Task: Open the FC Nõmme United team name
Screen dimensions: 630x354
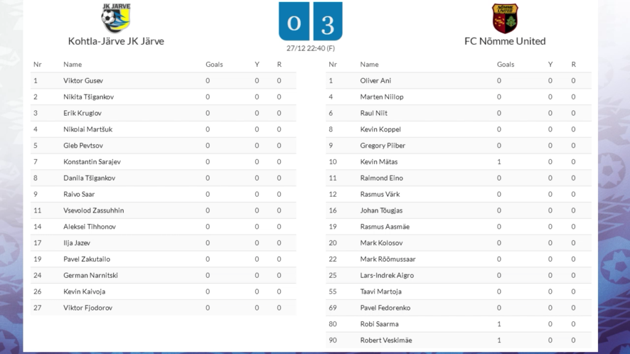Action: [505, 41]
